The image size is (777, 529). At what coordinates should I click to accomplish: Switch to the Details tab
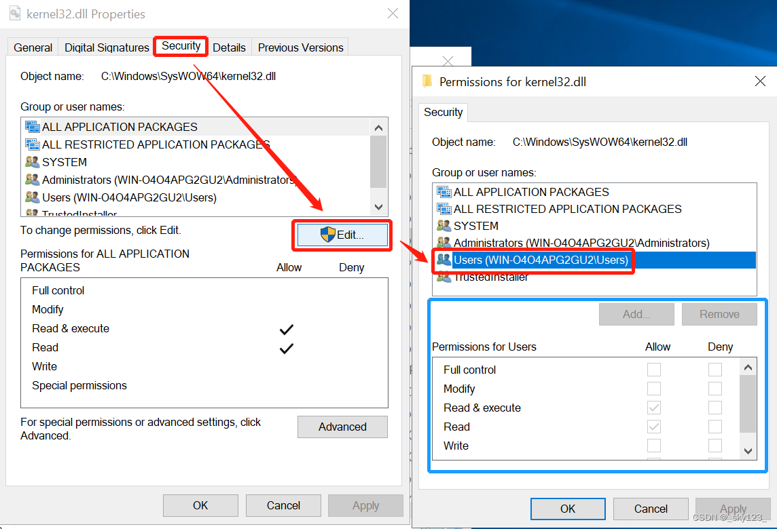click(230, 47)
